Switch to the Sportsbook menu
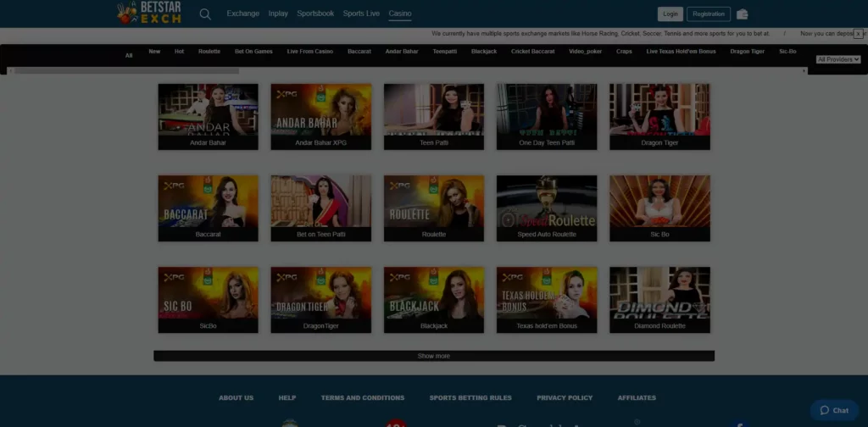This screenshot has height=427, width=868. point(315,14)
